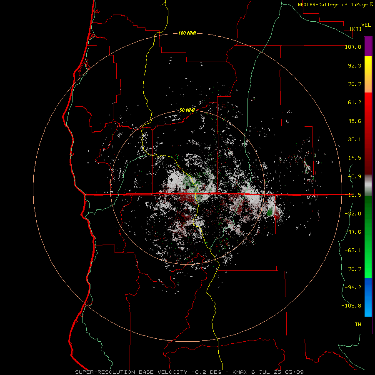Click the VEL legend heading
Viewport: 375px width, 375px height.
pos(366,25)
